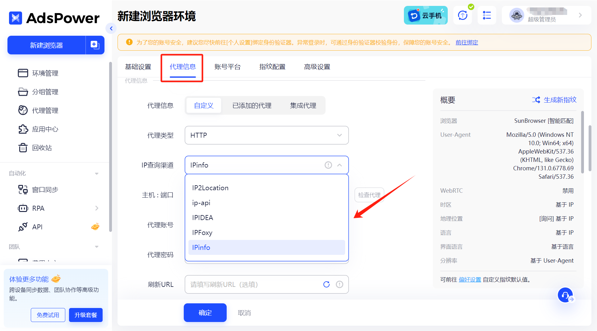Viewport: 597px width, 331px height.
Task: Switch to 已添加的代理 option
Action: [252, 105]
